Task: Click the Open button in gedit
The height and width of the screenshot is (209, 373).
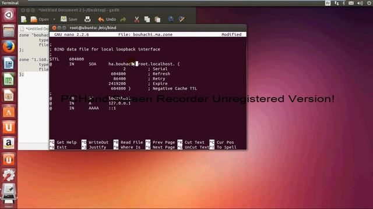Action: tap(40, 19)
